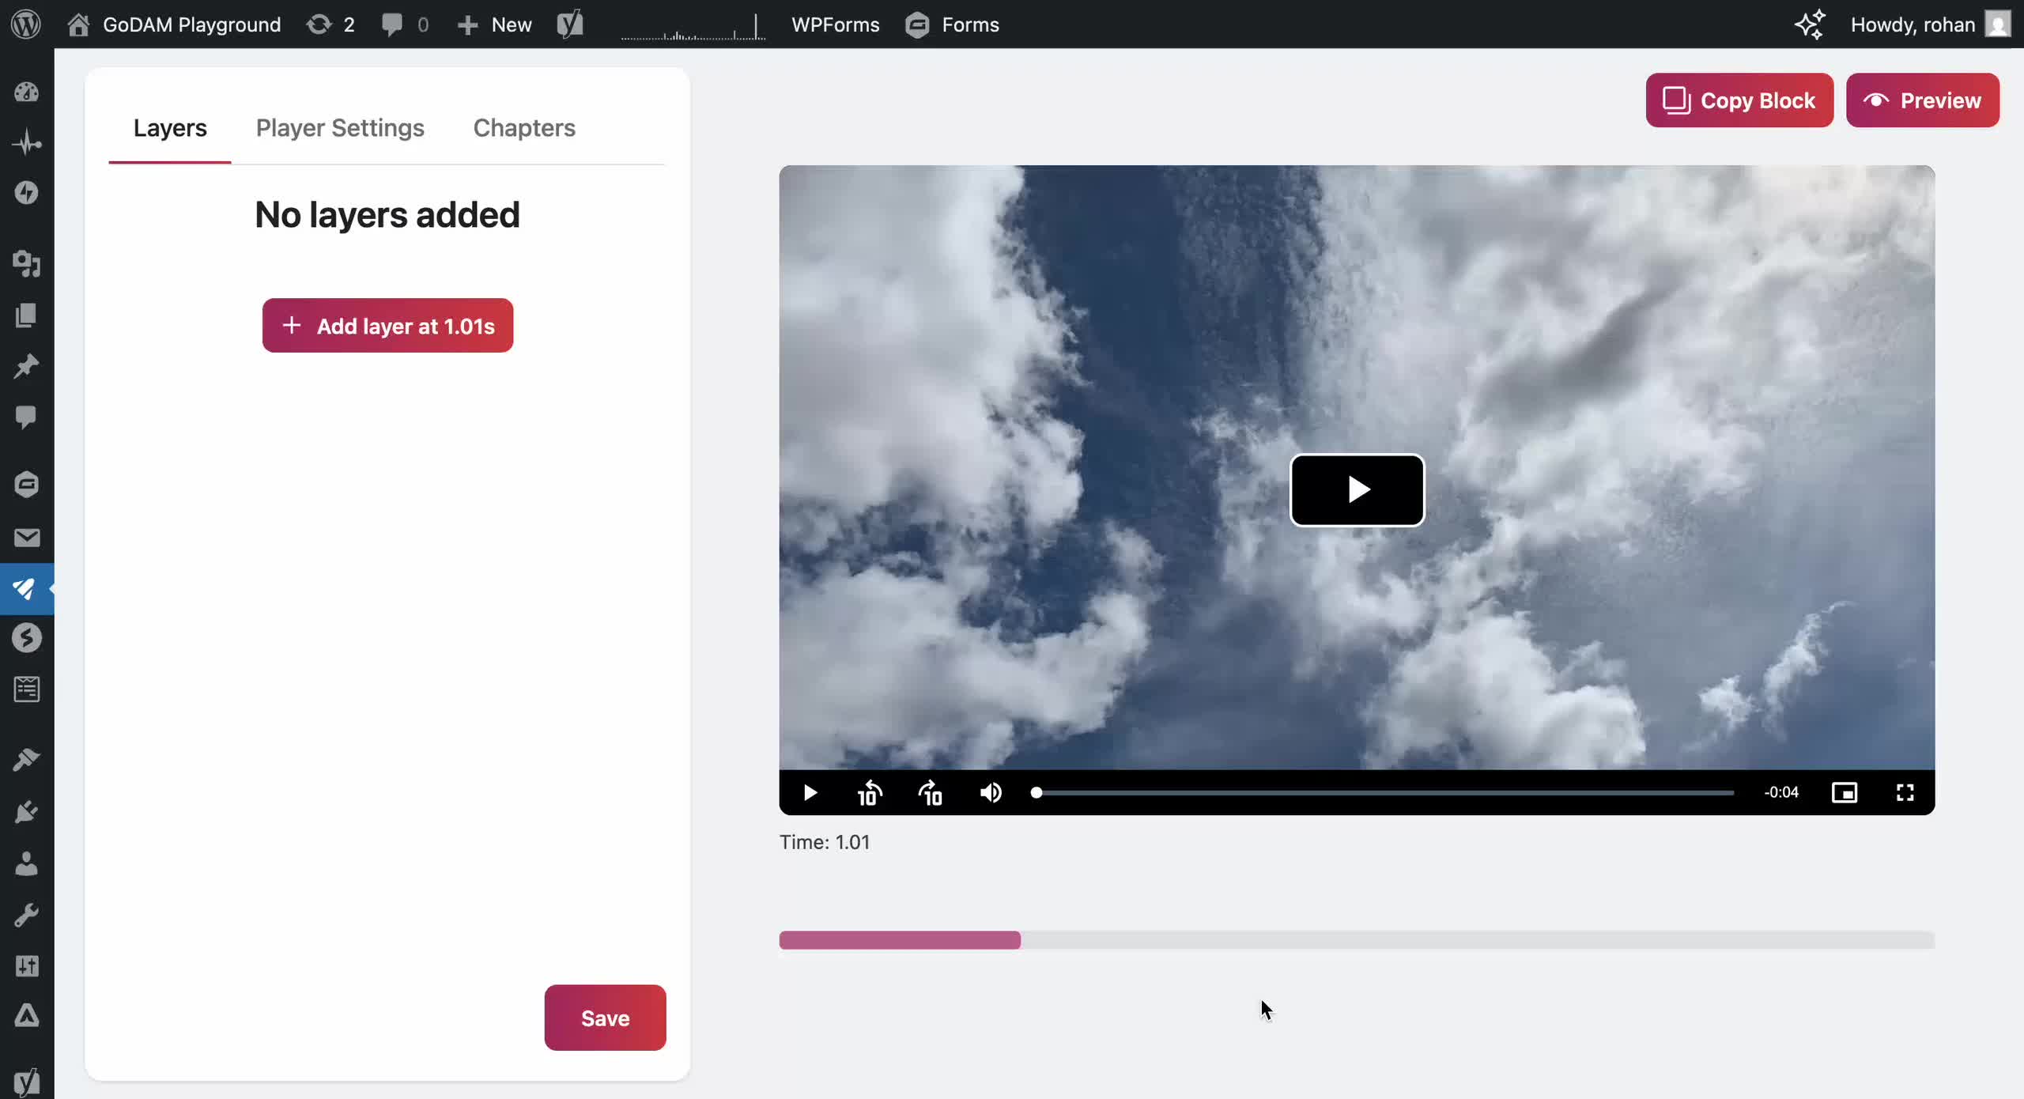This screenshot has width=2024, height=1099.
Task: Expand the Howdy, rohan account menu
Action: click(x=1913, y=25)
